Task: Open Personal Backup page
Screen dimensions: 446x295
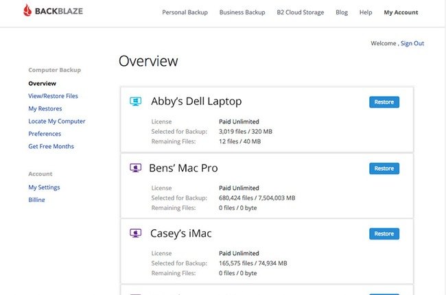Action: [185, 12]
